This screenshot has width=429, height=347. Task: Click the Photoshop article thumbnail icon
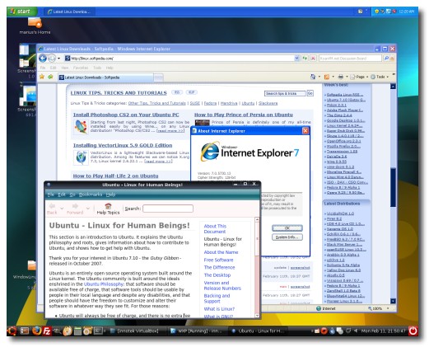click(x=81, y=127)
